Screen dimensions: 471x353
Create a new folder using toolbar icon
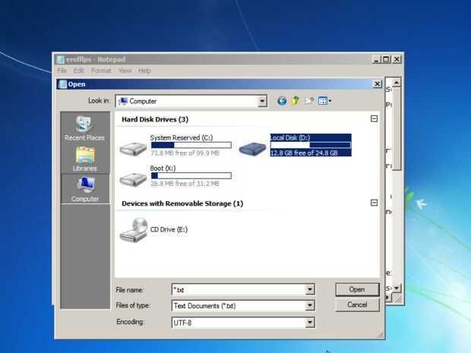(x=309, y=100)
